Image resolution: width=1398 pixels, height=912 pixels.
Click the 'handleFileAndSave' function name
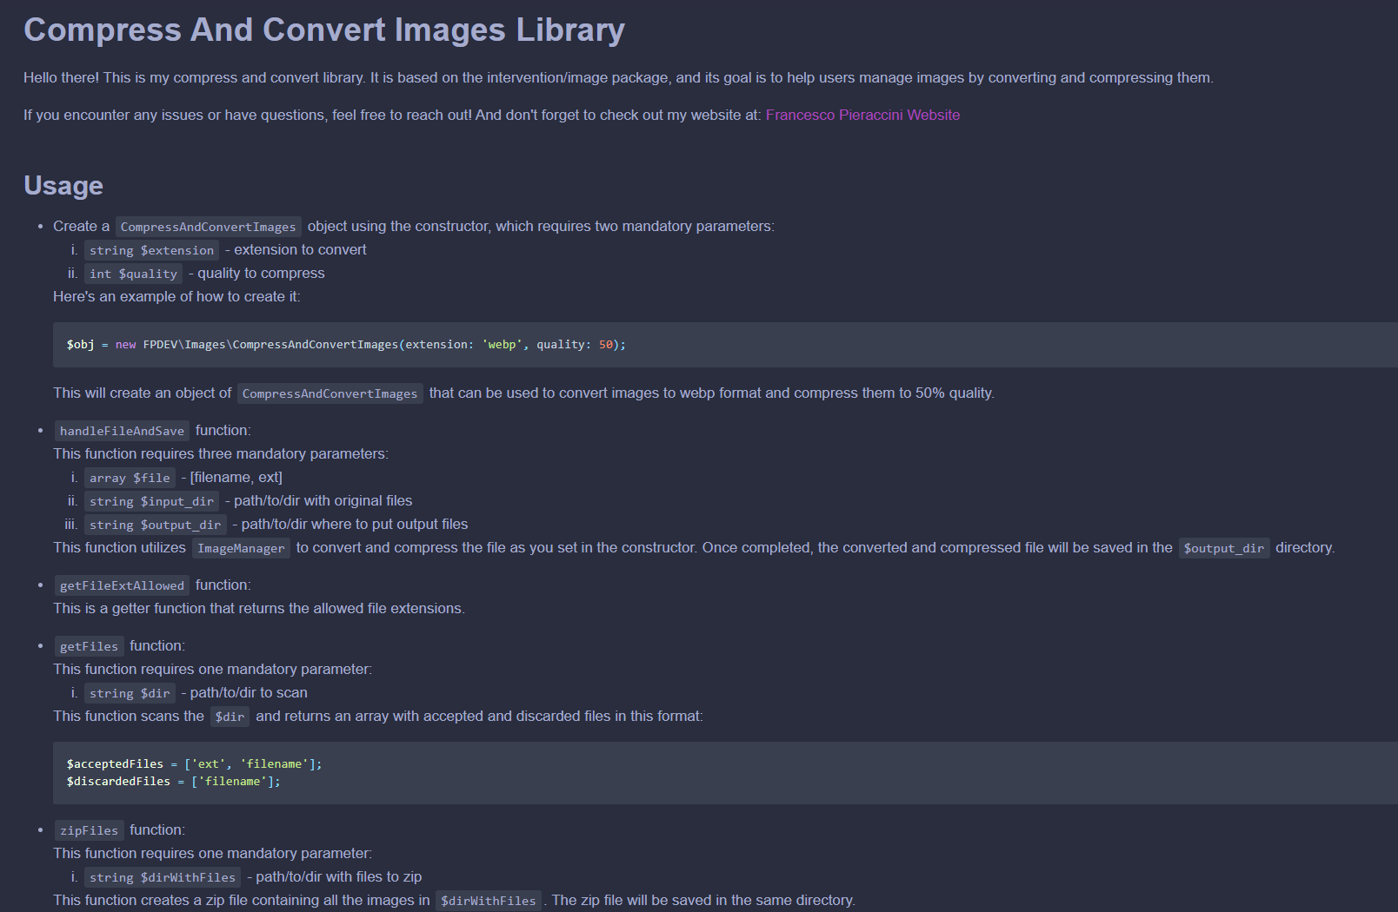(122, 431)
